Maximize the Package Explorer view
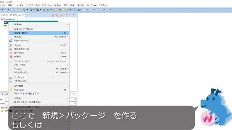 74,15
